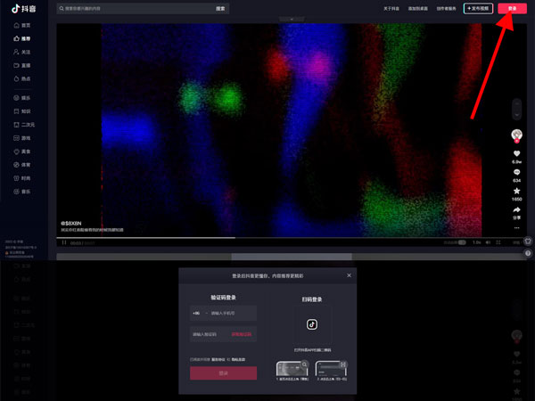The width and height of the screenshot is (535, 401).
Task: Click the heart like icon
Action: click(516, 153)
